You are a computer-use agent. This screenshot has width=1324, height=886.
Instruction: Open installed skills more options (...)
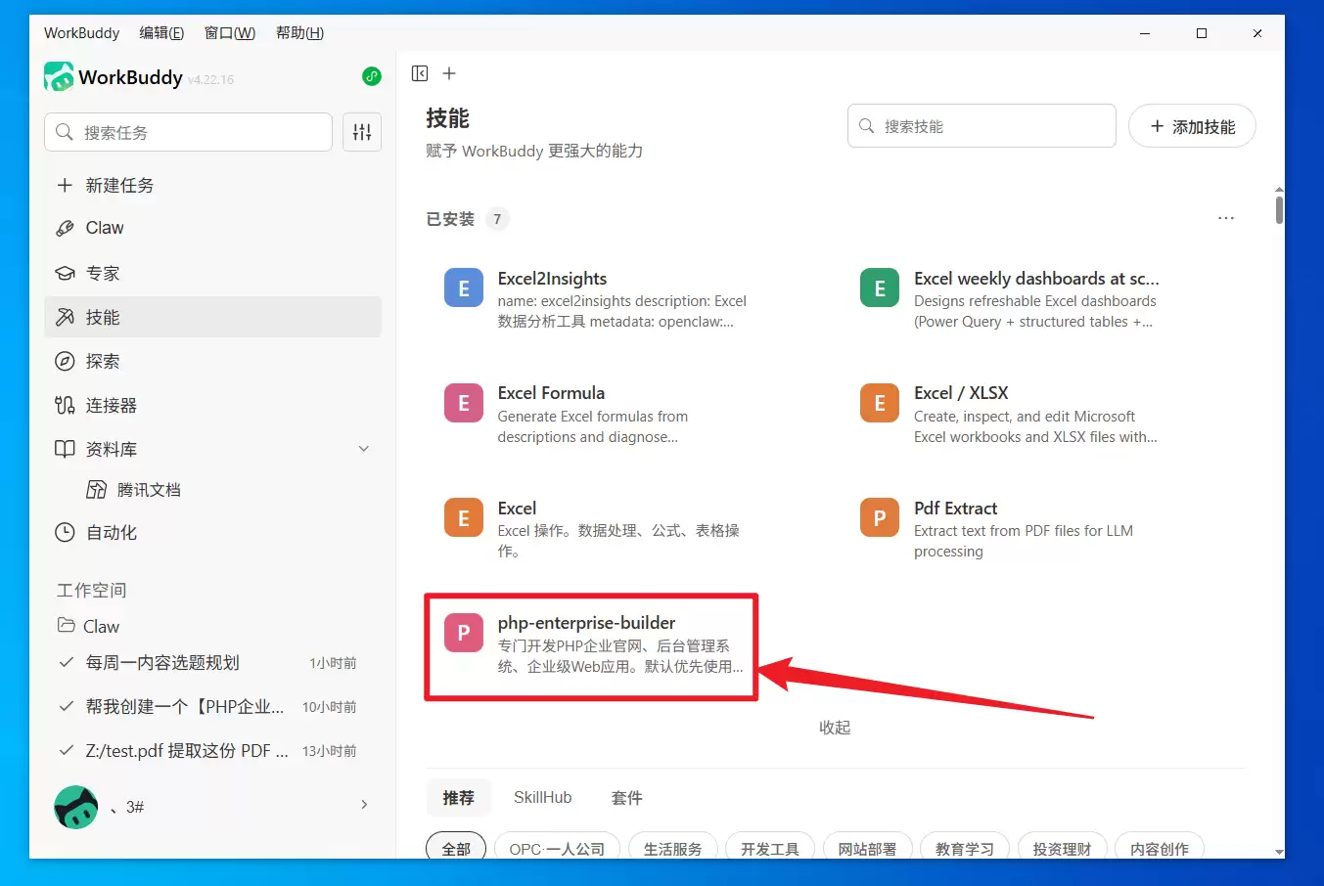1226,218
